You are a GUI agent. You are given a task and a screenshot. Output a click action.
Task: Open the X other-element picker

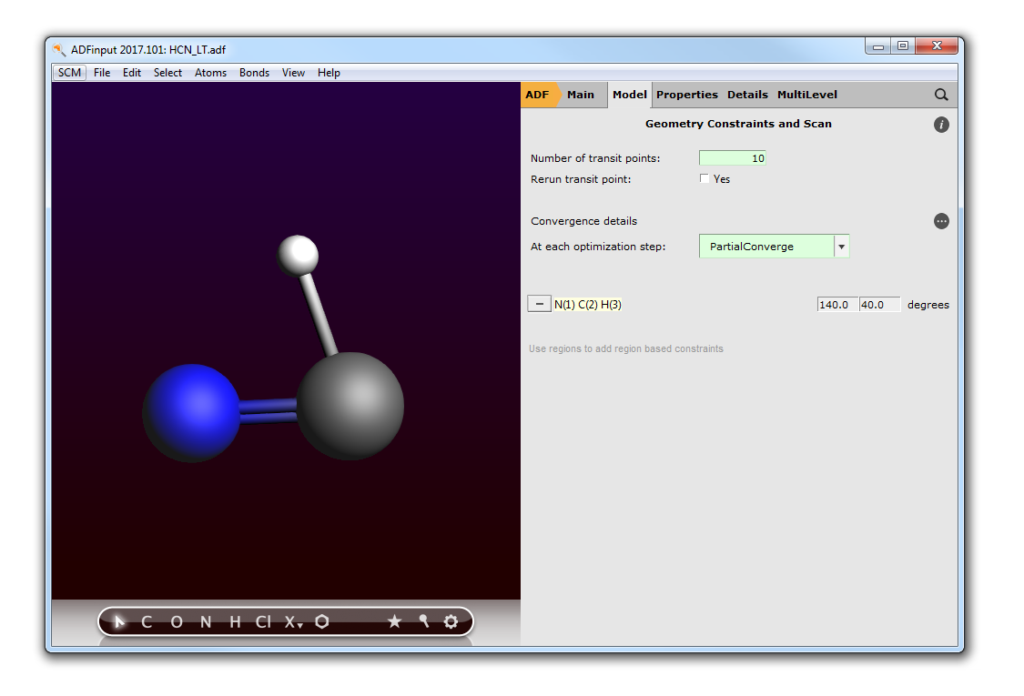[293, 622]
